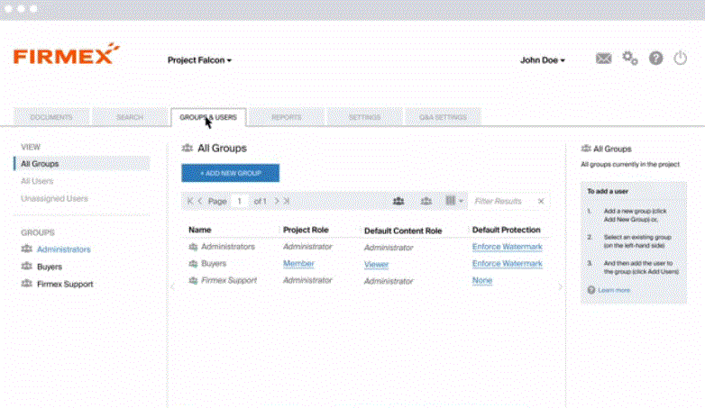Click the Learn more link

coord(614,290)
